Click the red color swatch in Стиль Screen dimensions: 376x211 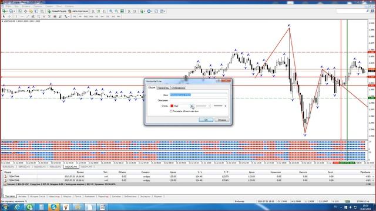pos(172,105)
